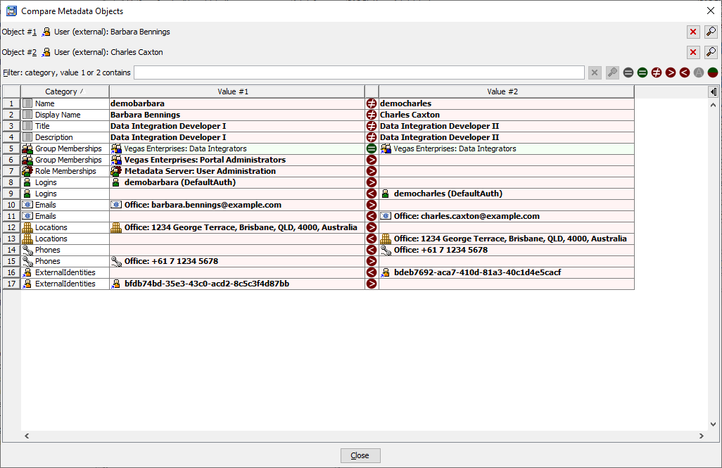722x468 pixels.
Task: Click the greater-than icon in the Portal Administrators row
Action: tap(372, 160)
